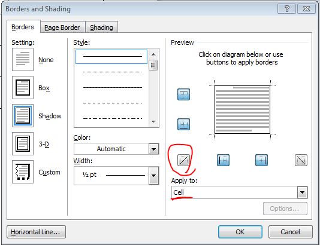Switch to the Page Border tab
The height and width of the screenshot is (245, 320).
pyautogui.click(x=62, y=27)
